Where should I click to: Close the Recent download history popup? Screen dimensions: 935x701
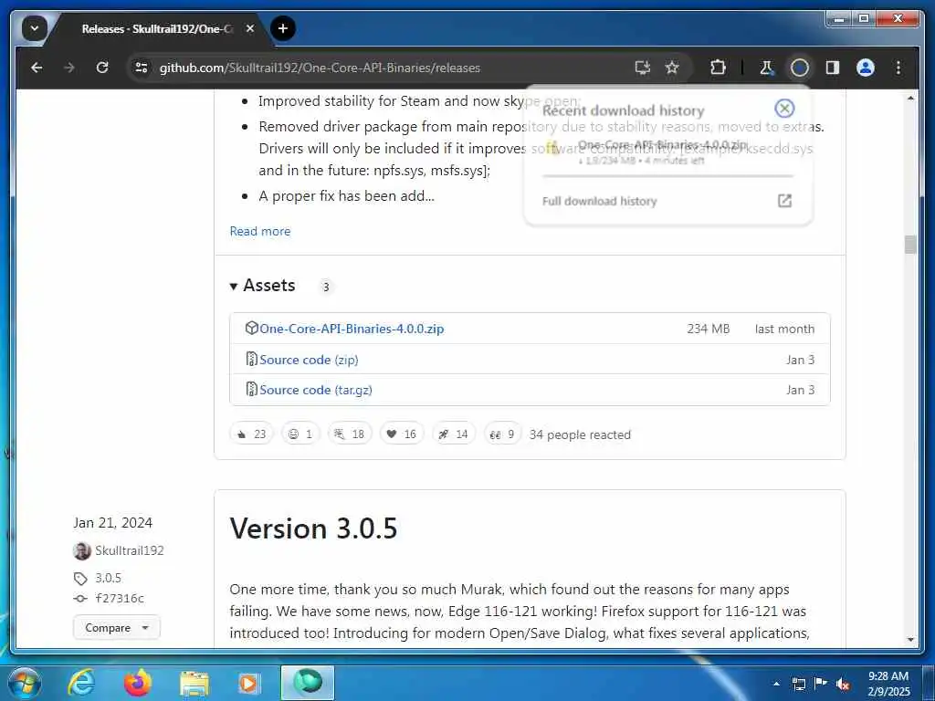[x=784, y=109]
